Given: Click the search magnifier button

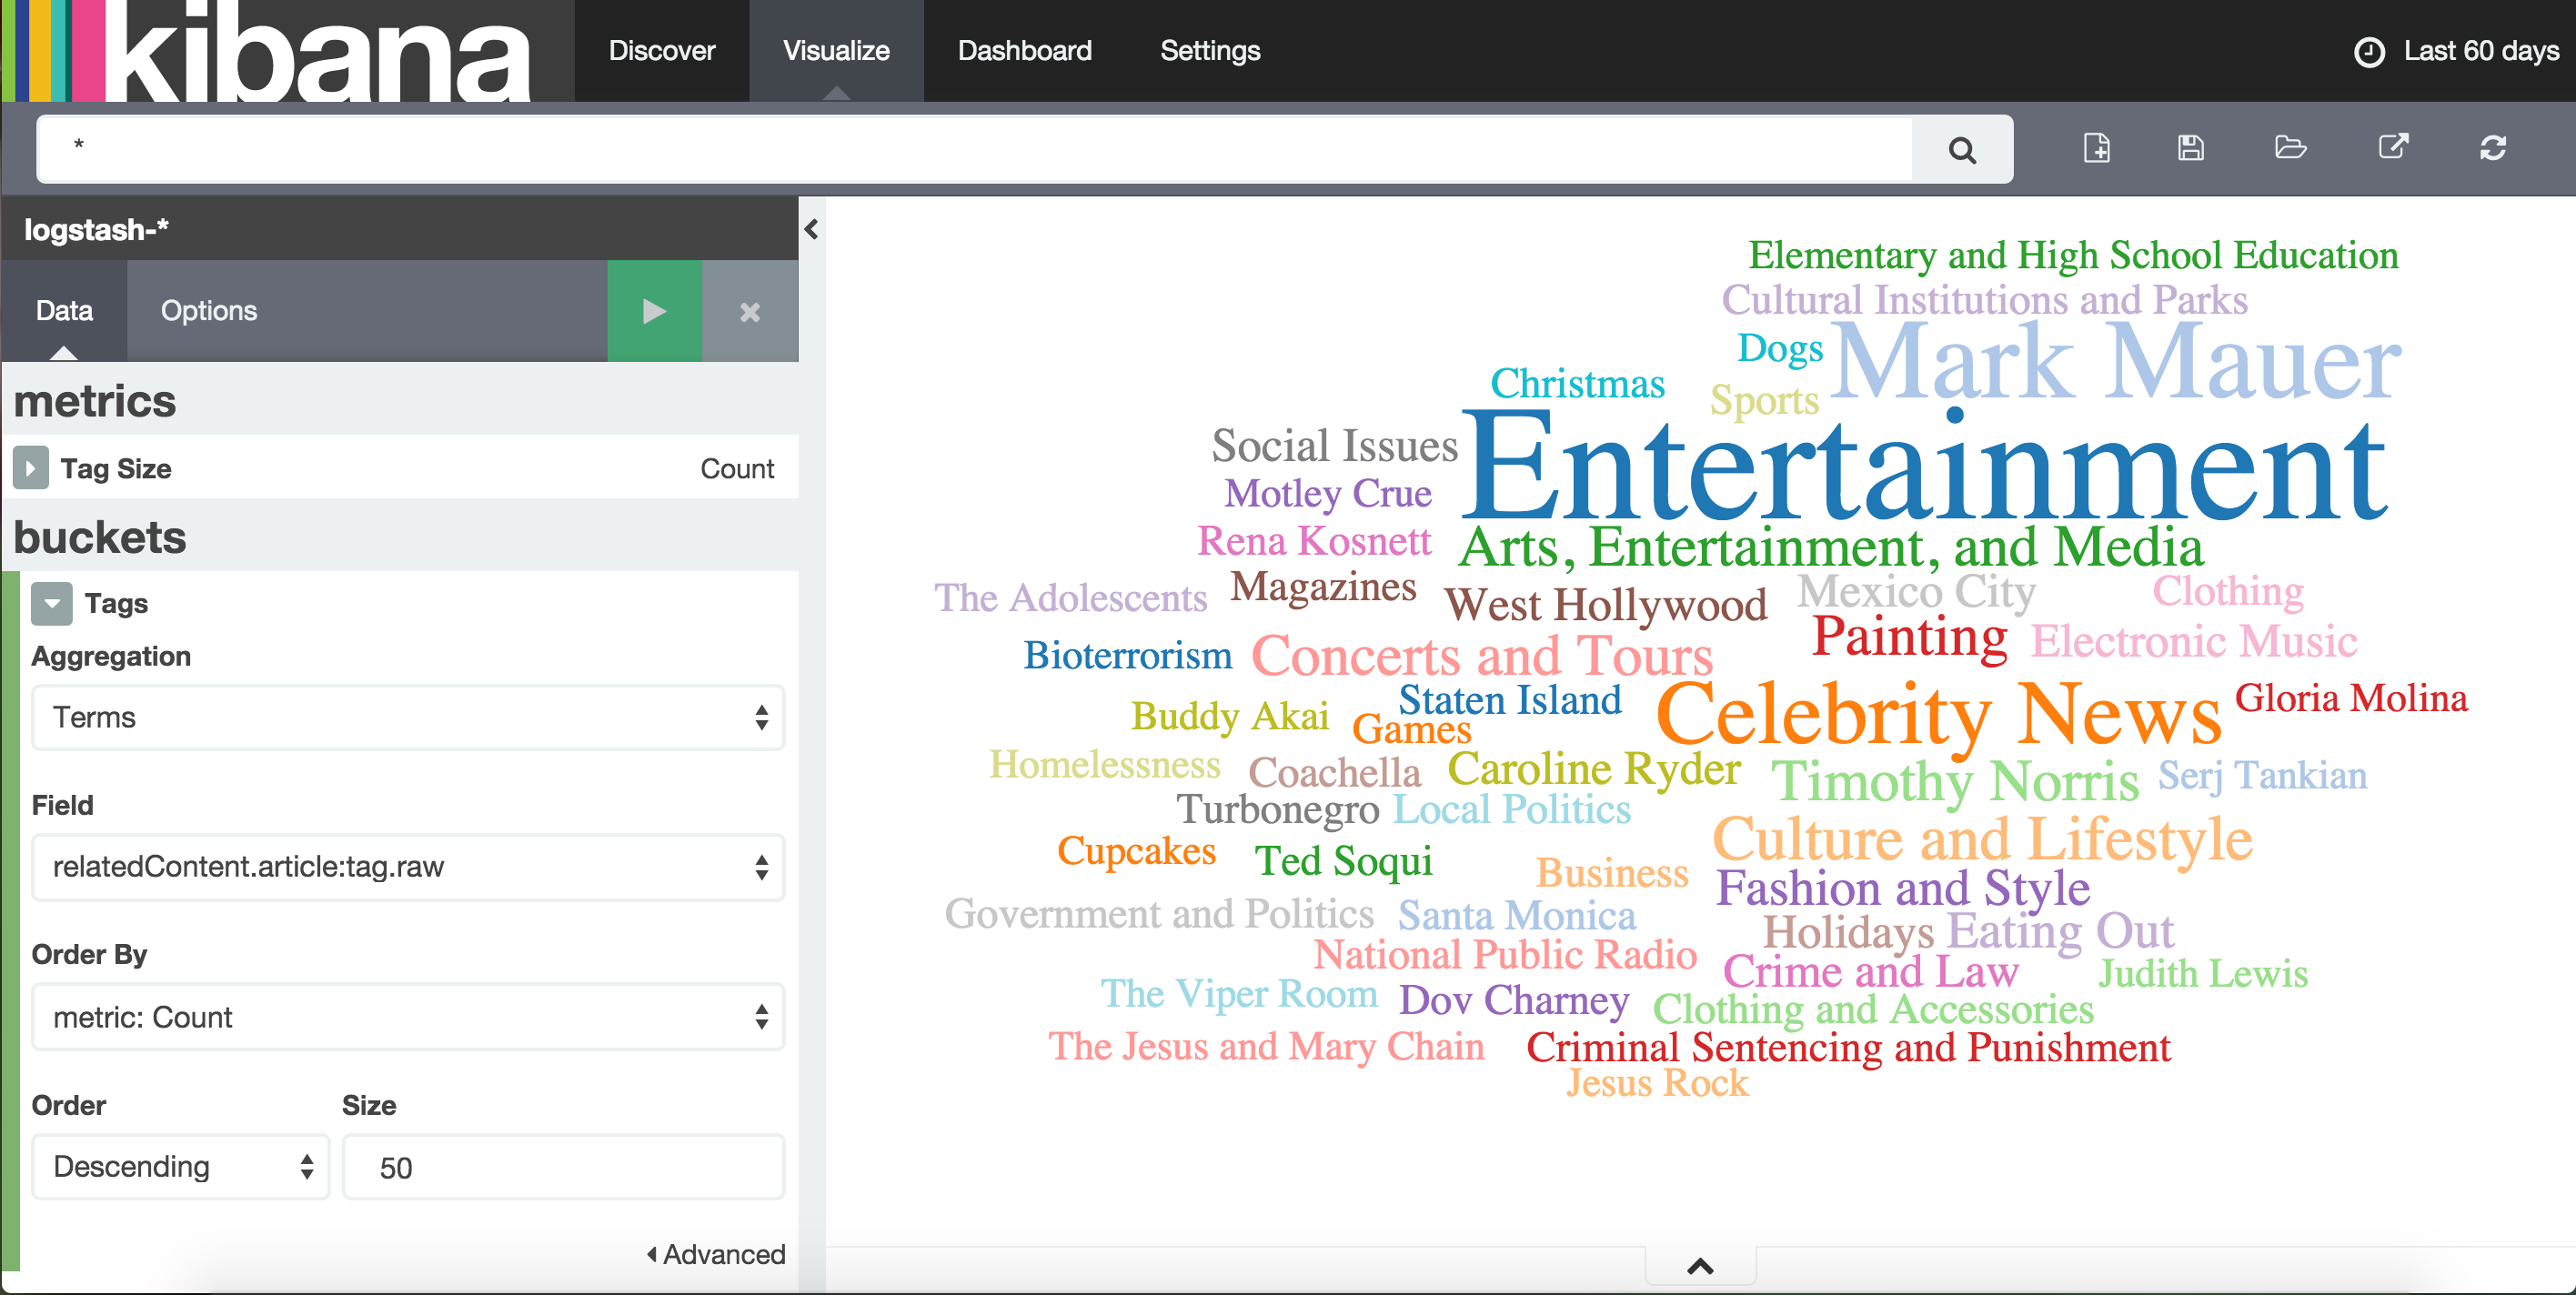Looking at the screenshot, I should tap(1962, 150).
